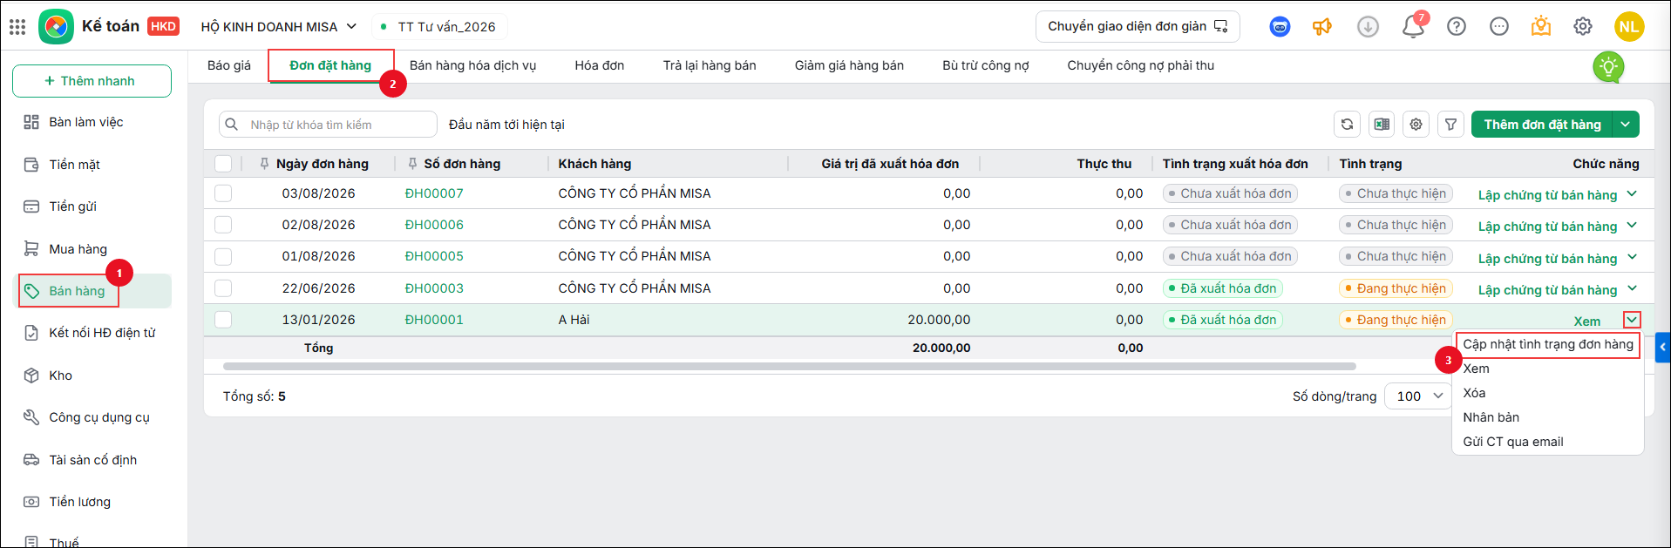
Task: Expand function arrow for row ĐH00005
Action: [1632, 256]
